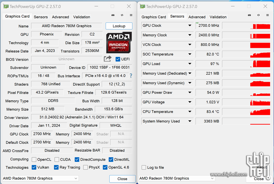This screenshot has width=274, height=184.
Task: Click Reset button in Sensors window
Action: click(262, 167)
